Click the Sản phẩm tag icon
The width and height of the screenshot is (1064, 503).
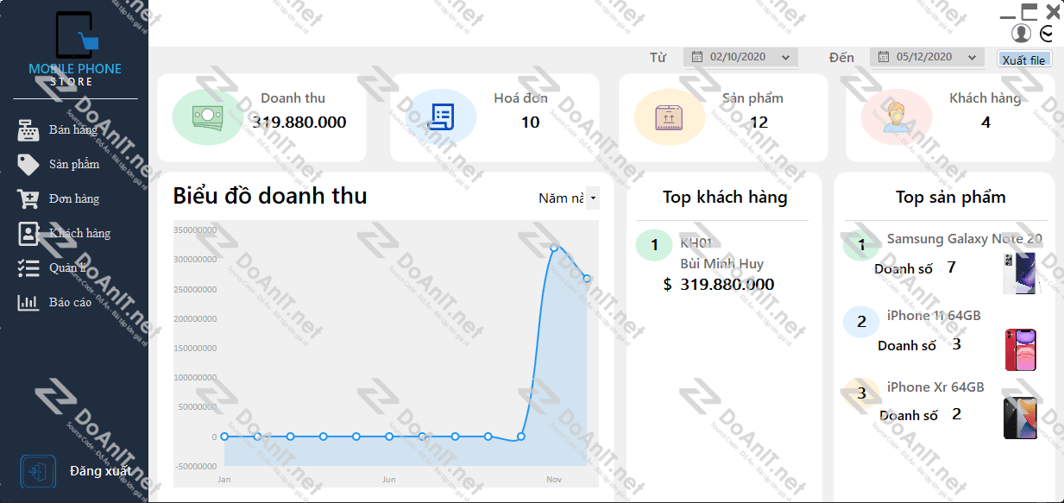click(x=28, y=165)
